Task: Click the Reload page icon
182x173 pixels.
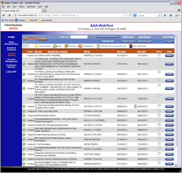Action: [130, 16]
